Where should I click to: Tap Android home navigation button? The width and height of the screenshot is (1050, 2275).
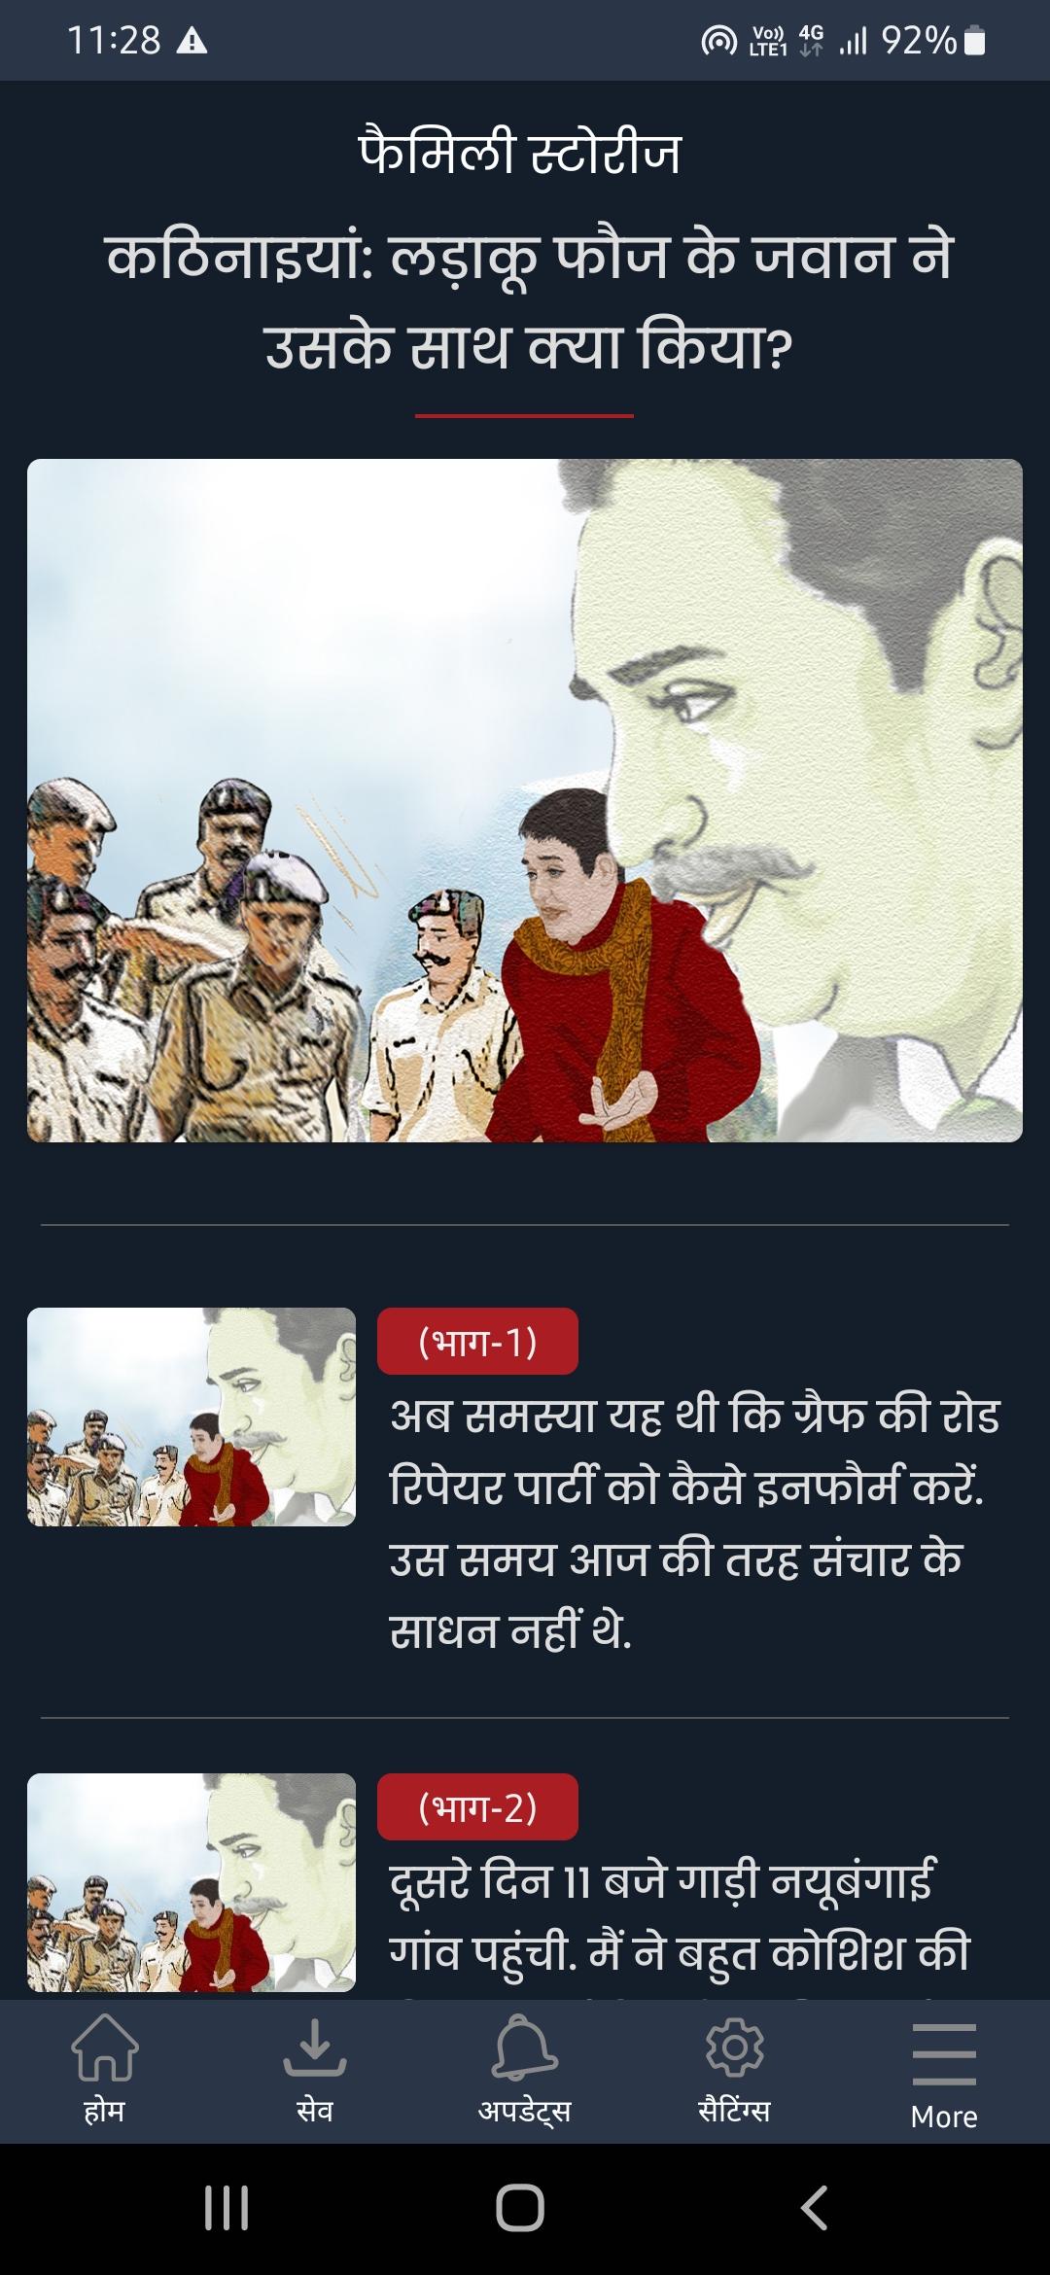(520, 2207)
